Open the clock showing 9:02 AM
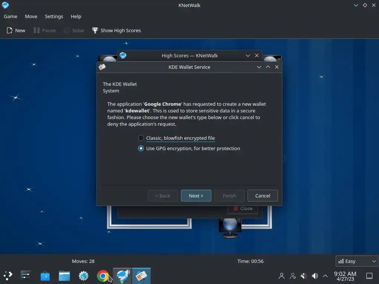This screenshot has width=379, height=284. 345,276
